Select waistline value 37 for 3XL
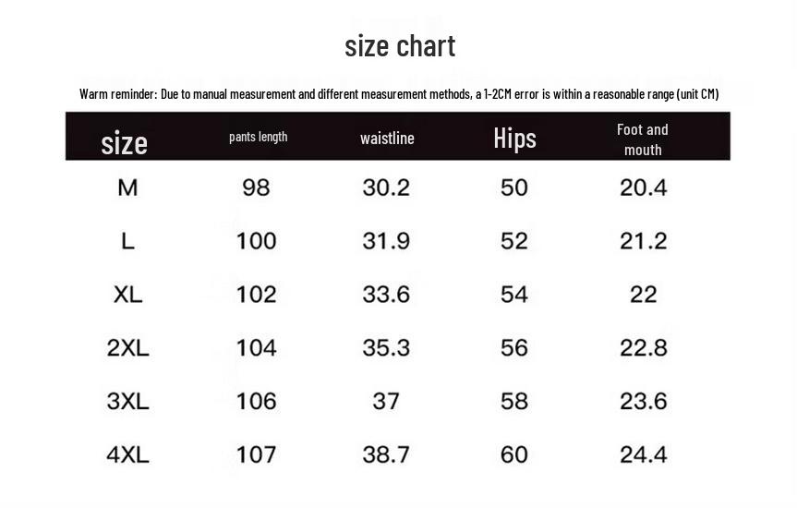The image size is (797, 508). 386,401
